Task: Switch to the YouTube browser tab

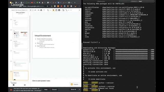Action: 33,3
